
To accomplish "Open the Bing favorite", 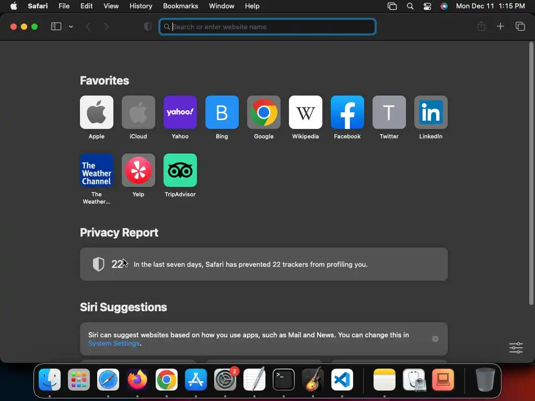I will (222, 112).
